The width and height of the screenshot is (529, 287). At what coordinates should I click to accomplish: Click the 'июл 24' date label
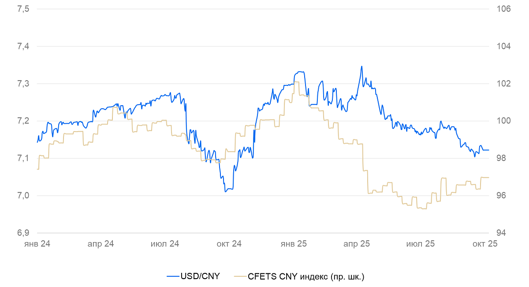pyautogui.click(x=165, y=243)
